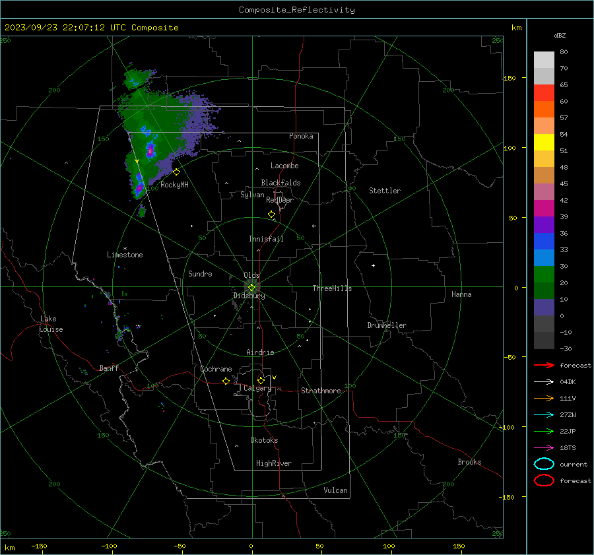Click the Stettler town label
Image resolution: width=594 pixels, height=555 pixels.
[x=385, y=191]
